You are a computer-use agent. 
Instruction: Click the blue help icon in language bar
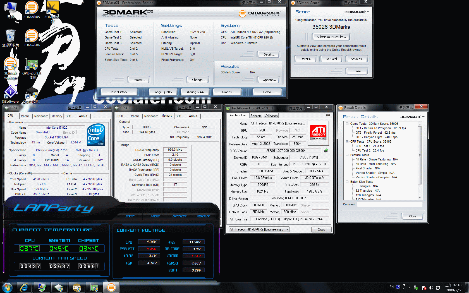(398, 287)
